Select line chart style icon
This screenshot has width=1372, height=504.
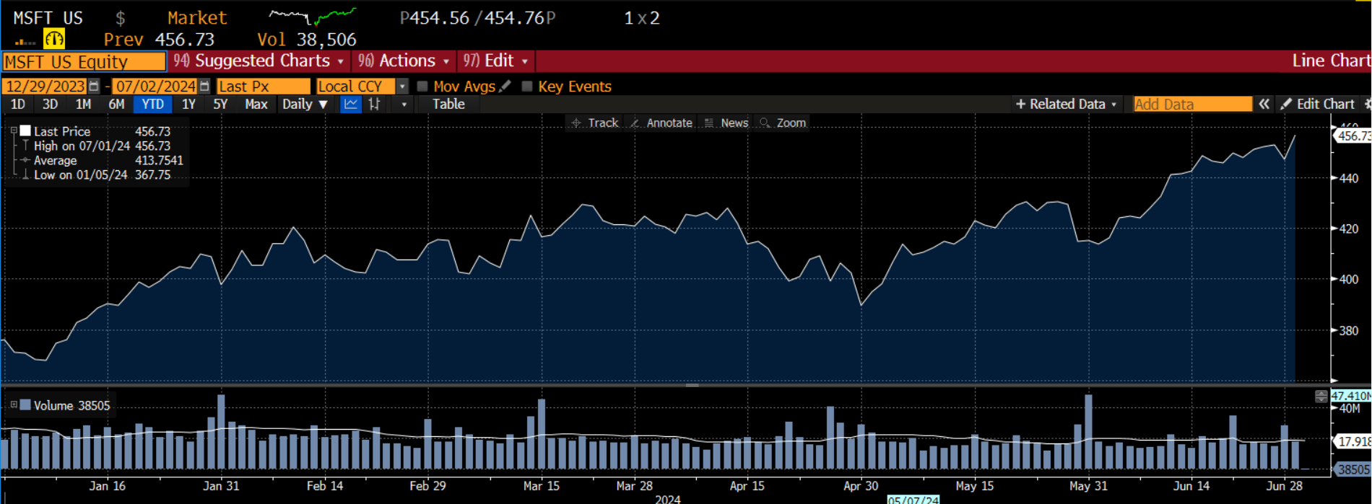click(x=350, y=105)
